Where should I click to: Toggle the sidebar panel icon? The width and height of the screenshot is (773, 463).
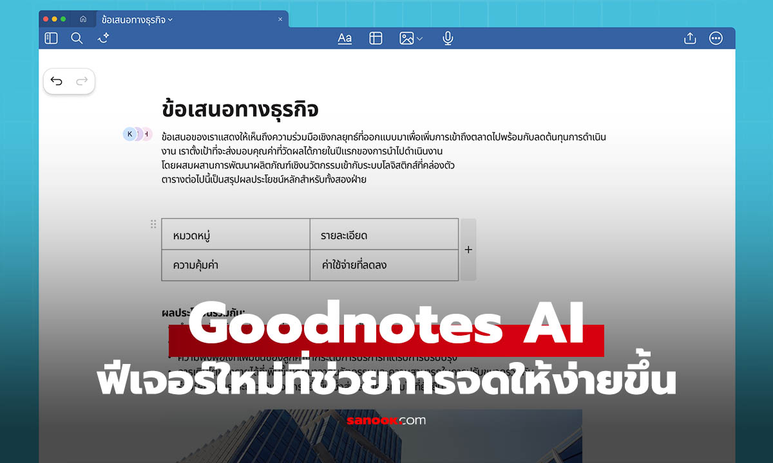click(52, 39)
